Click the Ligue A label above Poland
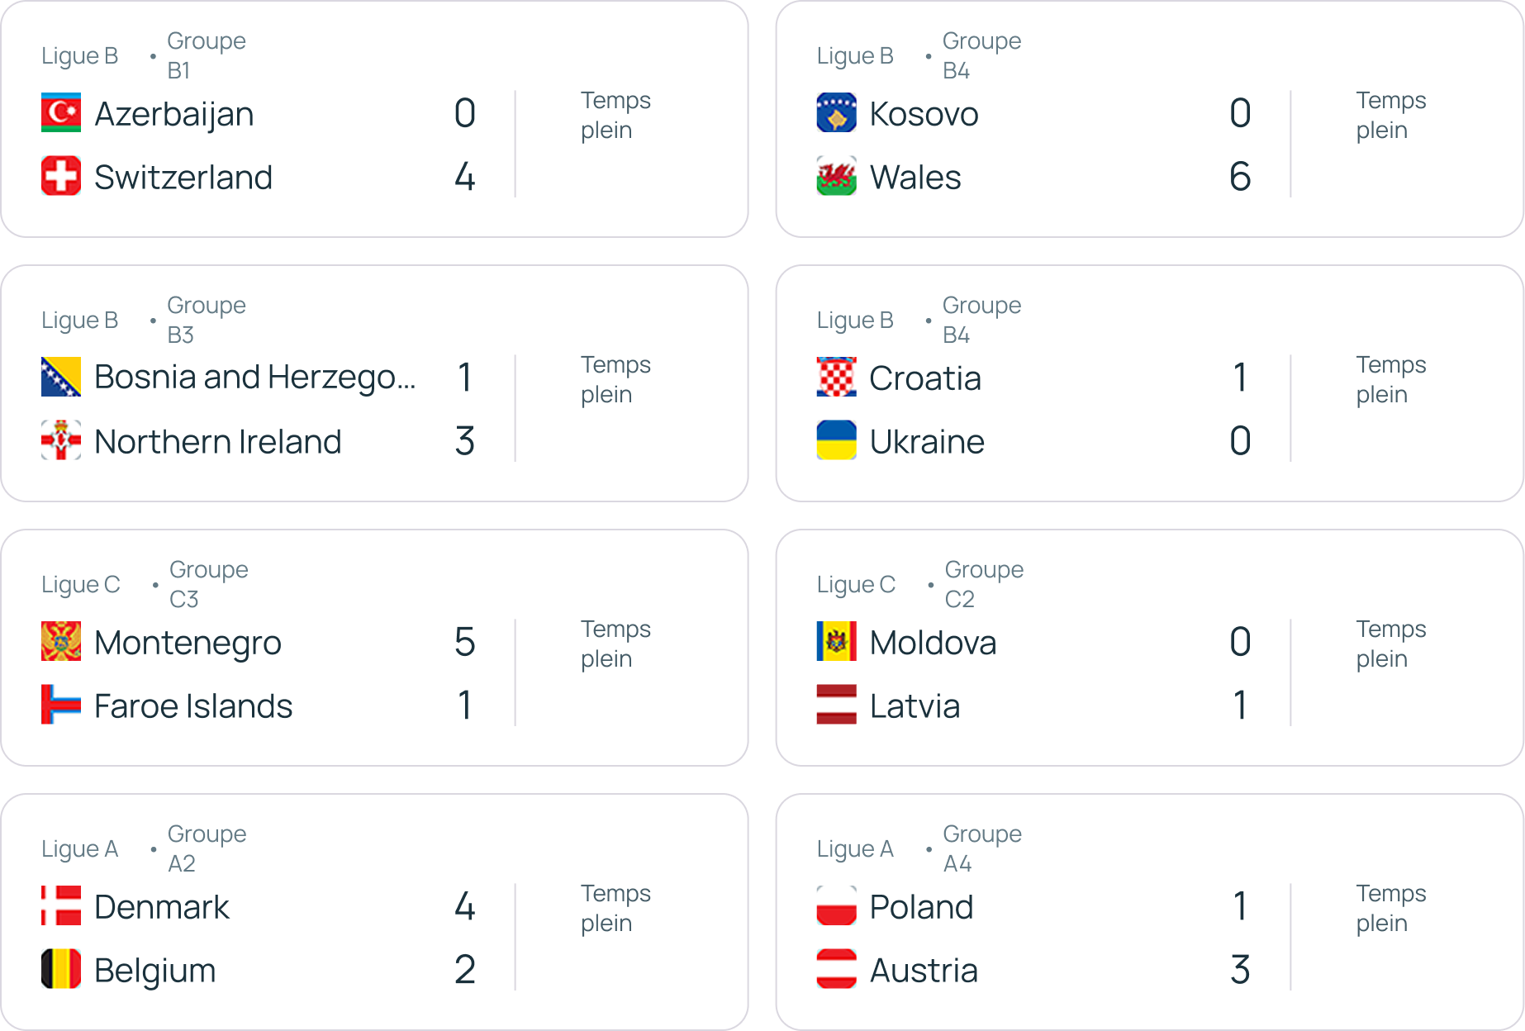The image size is (1525, 1031). [x=855, y=848]
